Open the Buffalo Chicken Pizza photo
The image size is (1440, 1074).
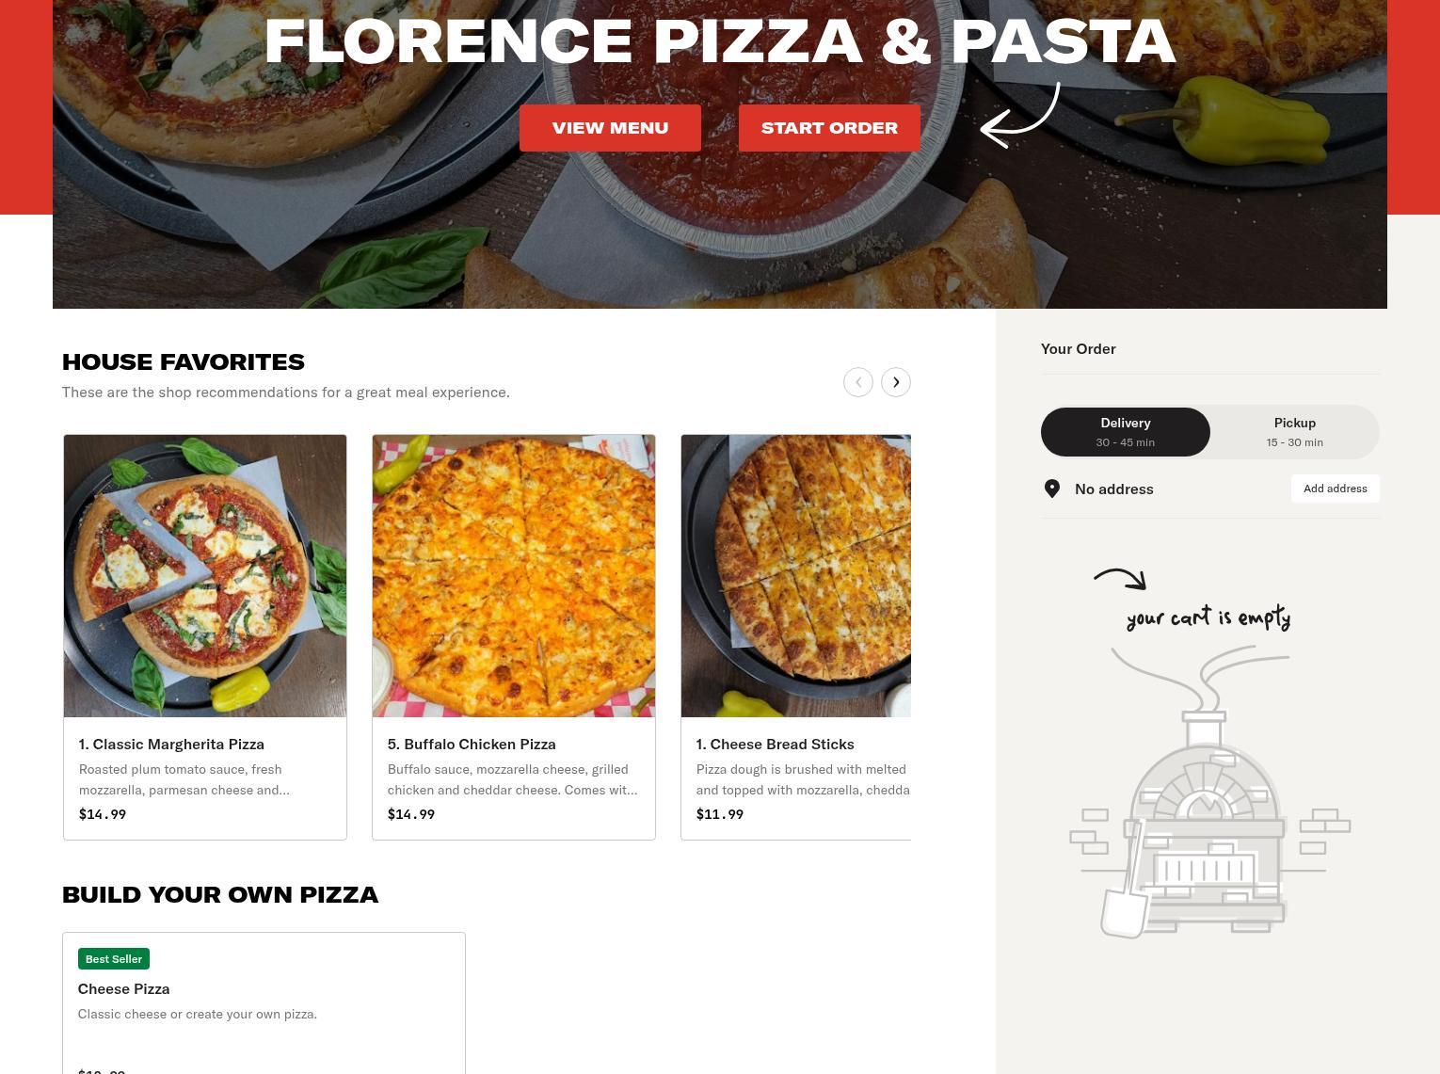(514, 576)
